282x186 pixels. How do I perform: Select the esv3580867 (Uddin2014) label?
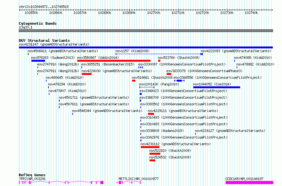[98, 58]
